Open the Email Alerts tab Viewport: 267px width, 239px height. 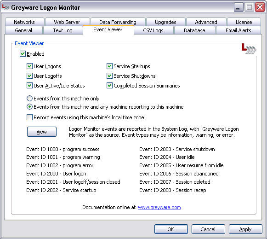pos(238,30)
